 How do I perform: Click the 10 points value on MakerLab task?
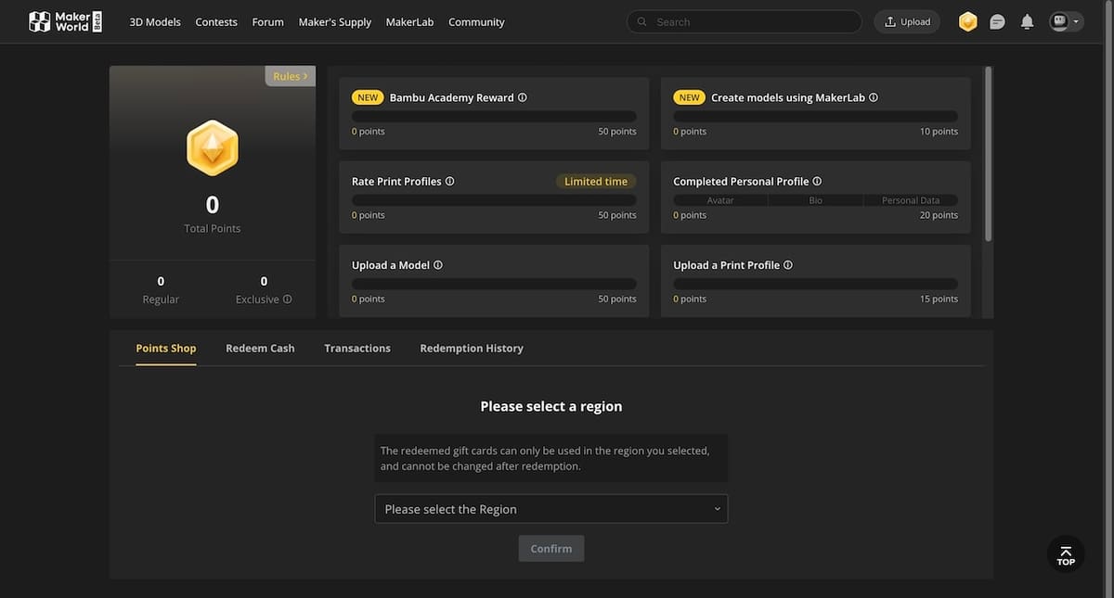pos(939,132)
